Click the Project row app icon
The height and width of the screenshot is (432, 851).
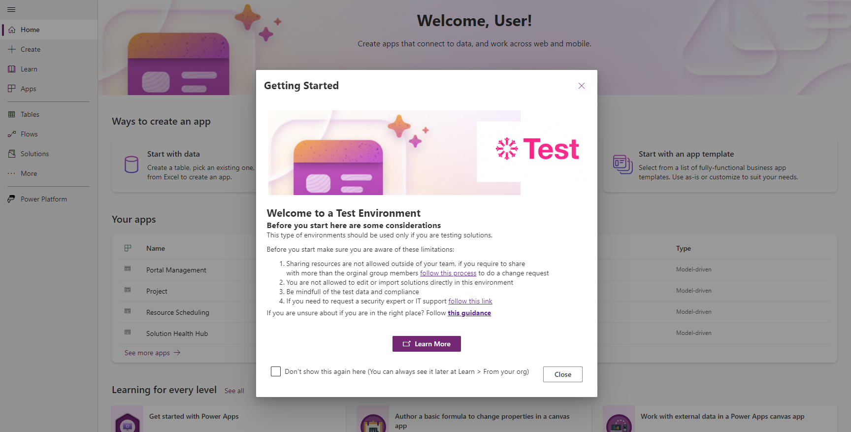coord(128,290)
